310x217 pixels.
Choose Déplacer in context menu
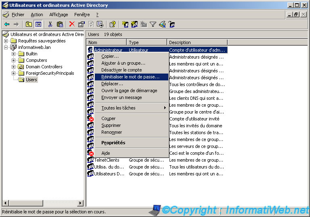click(x=132, y=84)
